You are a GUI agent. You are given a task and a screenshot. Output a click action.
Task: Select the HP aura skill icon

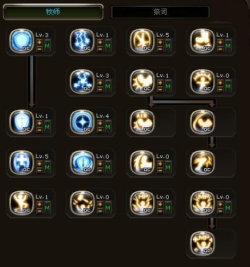(142, 203)
